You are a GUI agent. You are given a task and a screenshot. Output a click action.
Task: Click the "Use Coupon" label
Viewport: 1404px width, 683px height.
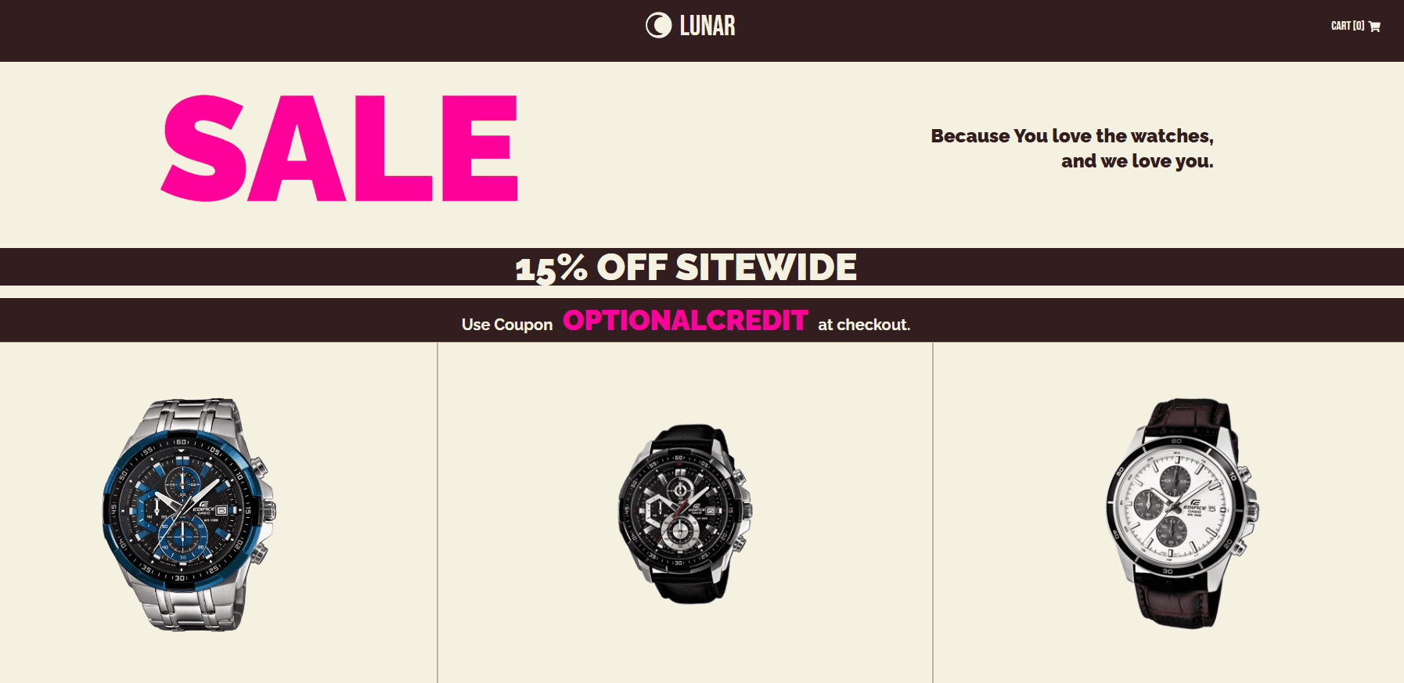pos(506,325)
